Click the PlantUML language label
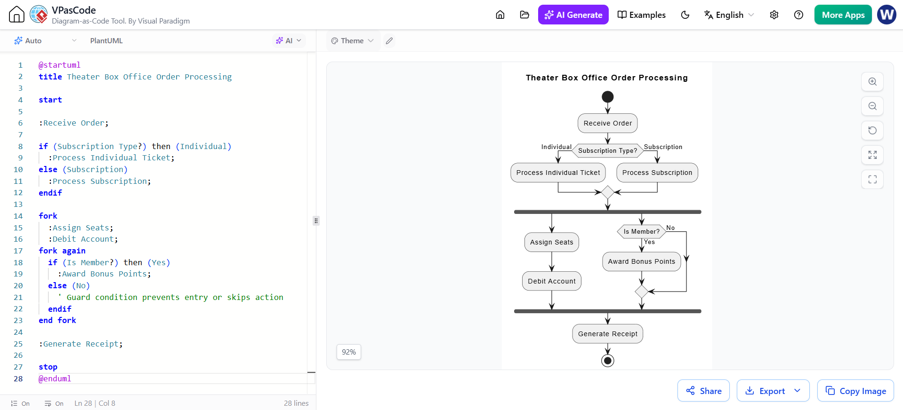Image resolution: width=903 pixels, height=410 pixels. (106, 40)
